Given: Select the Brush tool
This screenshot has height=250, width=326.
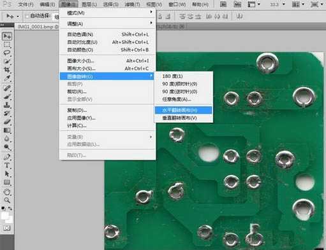Looking at the screenshot, I should (x=7, y=97).
